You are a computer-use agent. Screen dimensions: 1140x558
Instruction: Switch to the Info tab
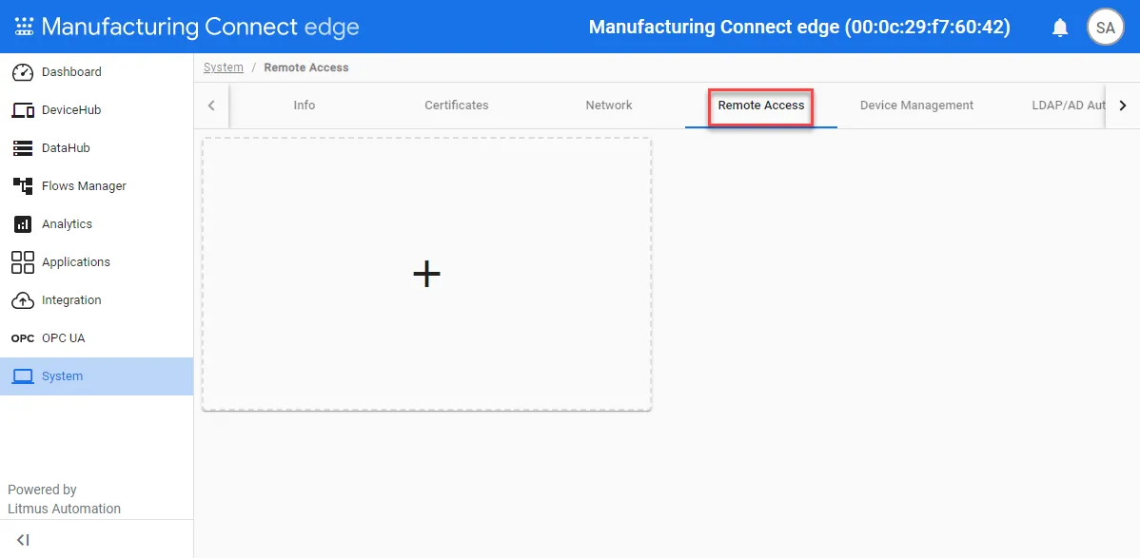[304, 106]
